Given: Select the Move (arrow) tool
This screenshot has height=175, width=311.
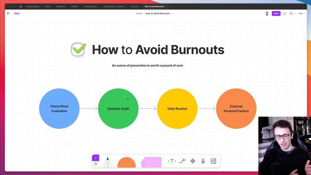Looking at the screenshot, I should [95, 158].
